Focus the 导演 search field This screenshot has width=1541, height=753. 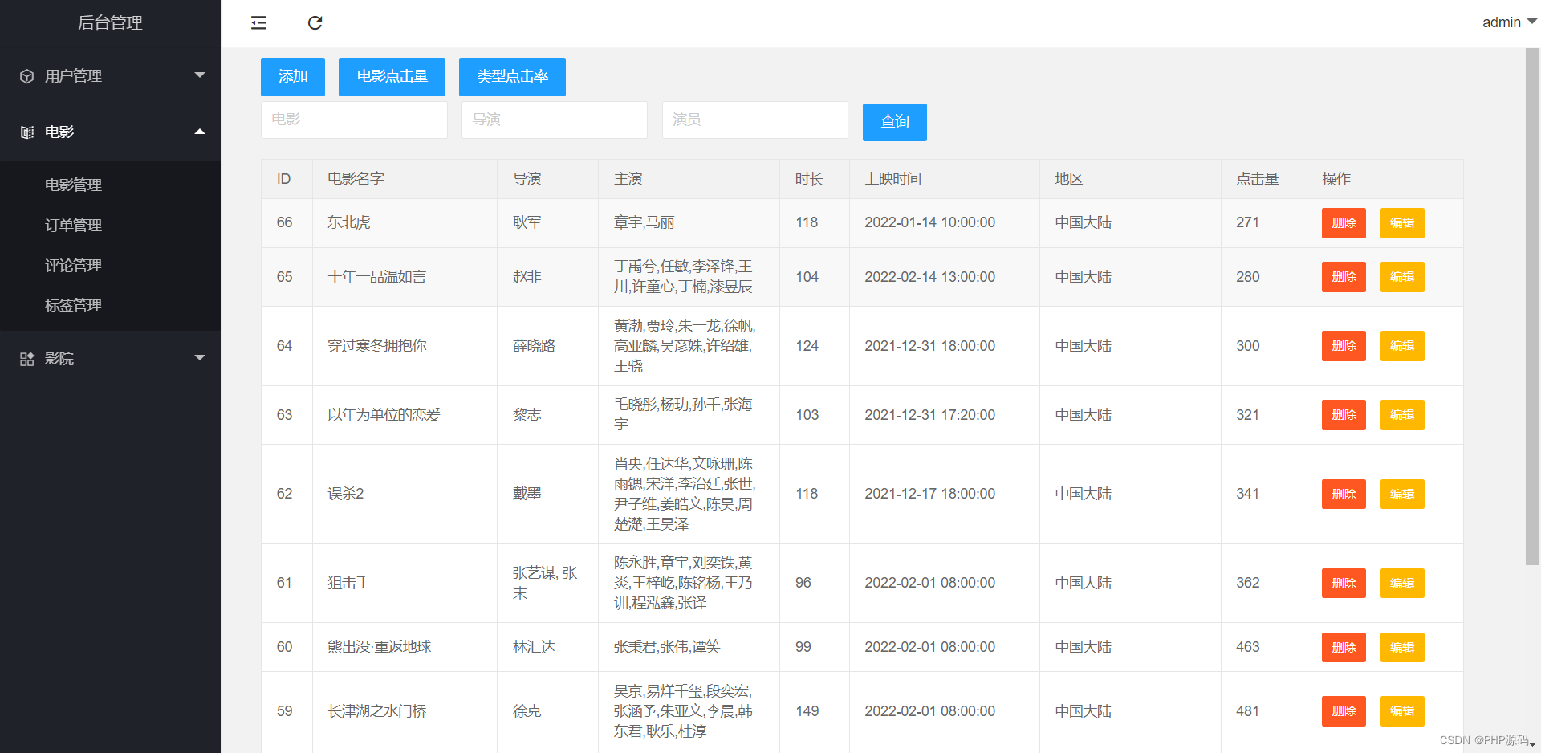555,120
